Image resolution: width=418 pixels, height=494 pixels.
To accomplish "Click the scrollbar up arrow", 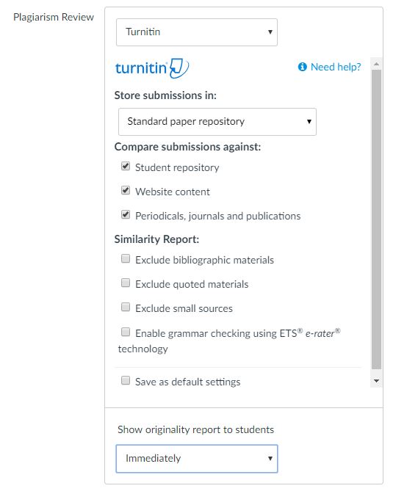I will pyautogui.click(x=376, y=64).
